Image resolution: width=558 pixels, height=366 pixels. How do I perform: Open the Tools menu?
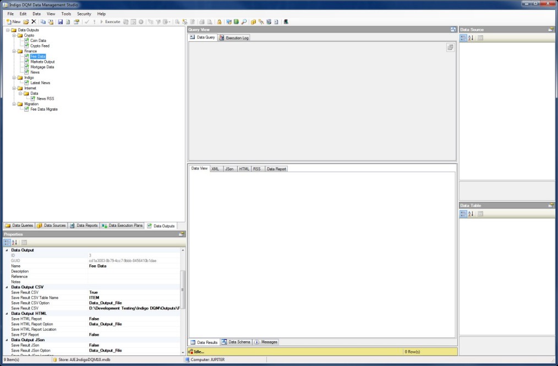click(66, 13)
